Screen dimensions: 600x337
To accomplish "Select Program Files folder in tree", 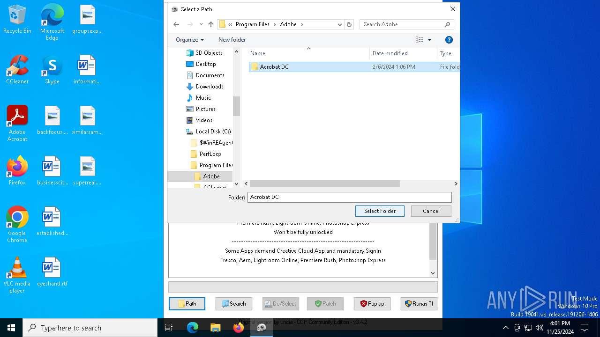I will (211, 165).
